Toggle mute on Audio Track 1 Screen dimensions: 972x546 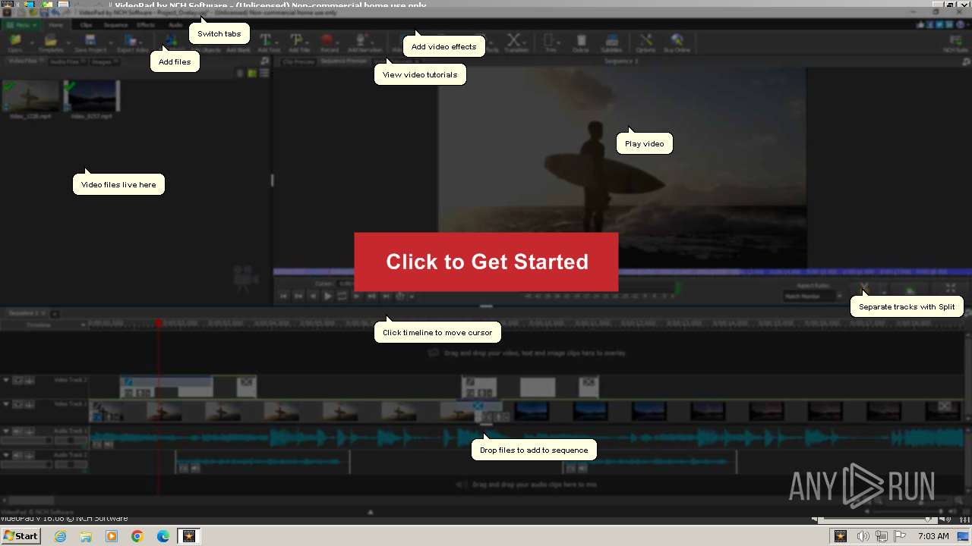click(x=18, y=431)
